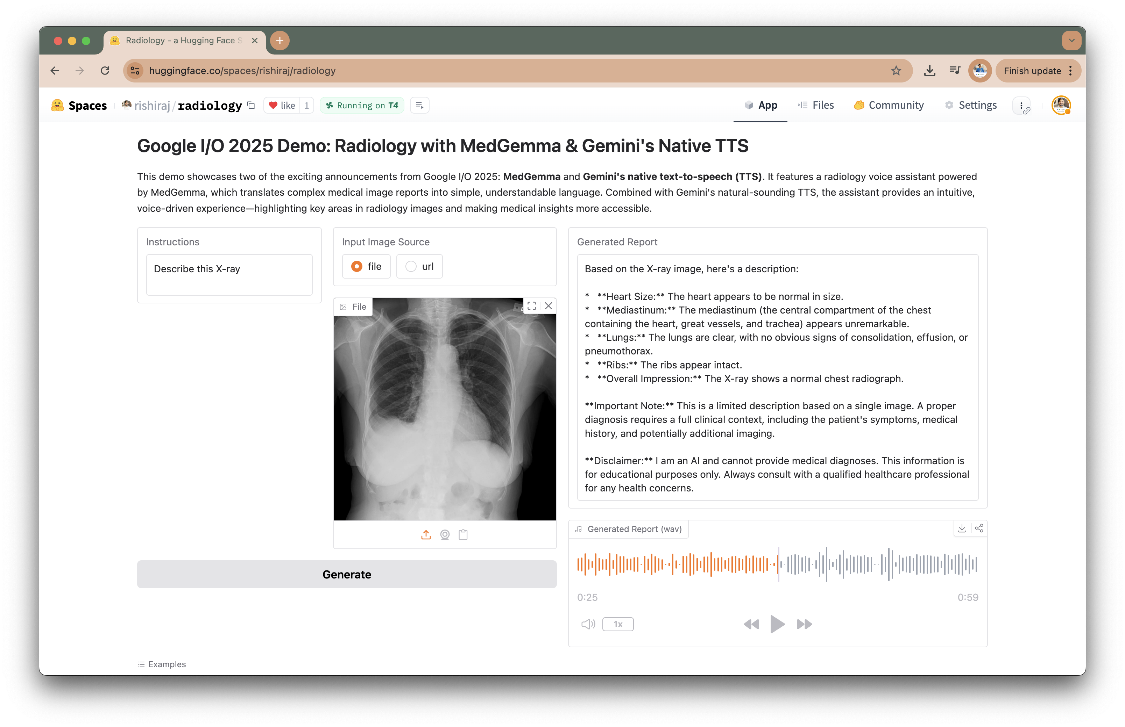Image resolution: width=1125 pixels, height=727 pixels.
Task: Share the generated report audio
Action: pyautogui.click(x=979, y=529)
